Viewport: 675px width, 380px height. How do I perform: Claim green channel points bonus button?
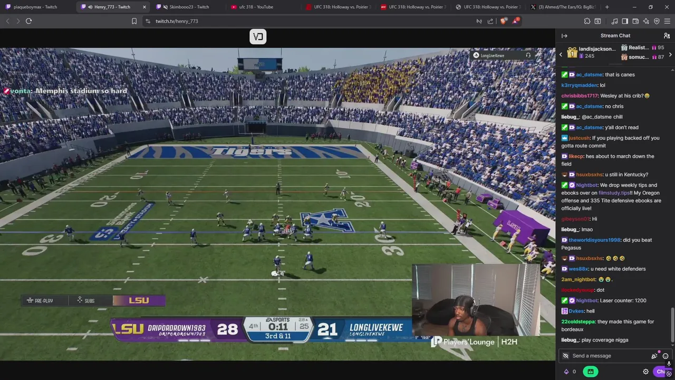coord(590,372)
